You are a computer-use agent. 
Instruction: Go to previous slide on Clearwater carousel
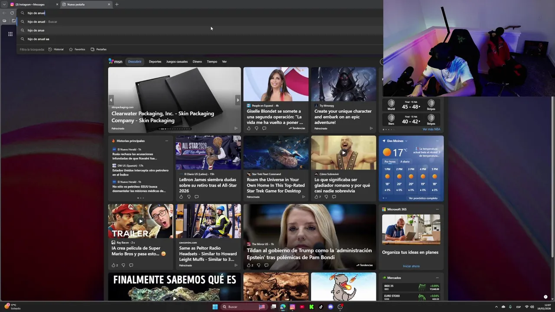pyautogui.click(x=111, y=100)
